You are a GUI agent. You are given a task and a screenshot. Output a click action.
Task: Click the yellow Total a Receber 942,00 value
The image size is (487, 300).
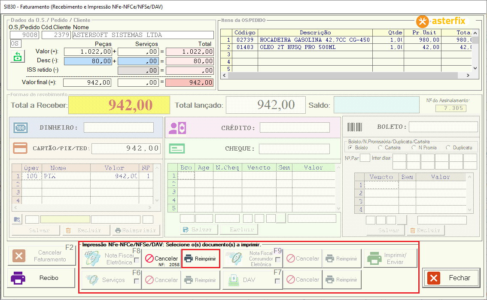tap(119, 105)
